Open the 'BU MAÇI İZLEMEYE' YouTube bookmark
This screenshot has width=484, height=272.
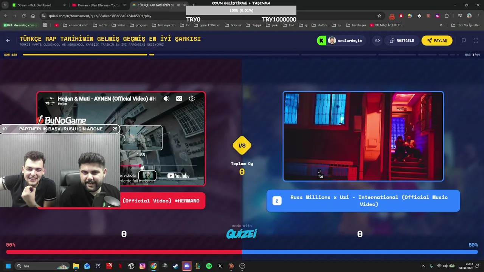386,25
